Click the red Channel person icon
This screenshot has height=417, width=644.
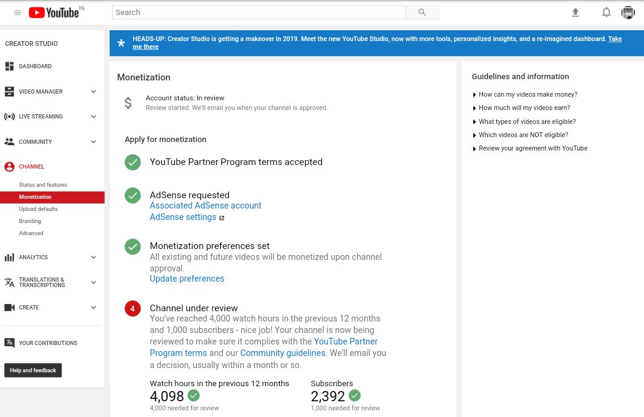click(10, 167)
